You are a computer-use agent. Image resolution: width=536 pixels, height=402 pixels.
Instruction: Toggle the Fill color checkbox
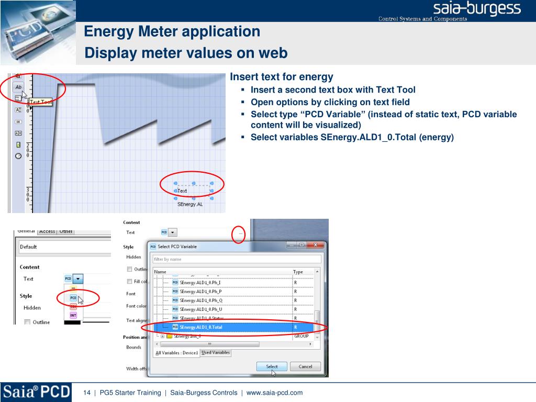(x=130, y=281)
